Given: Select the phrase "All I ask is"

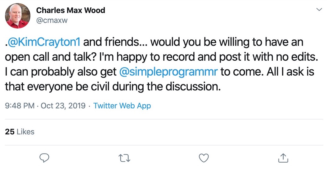Looking at the screenshot, I should 290,72.
